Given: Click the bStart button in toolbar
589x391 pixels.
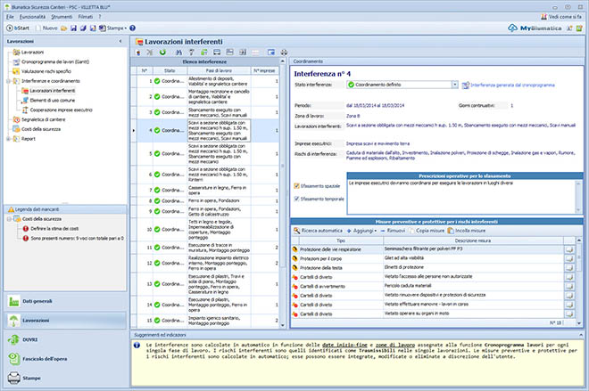Looking at the screenshot, I should pos(18,29).
